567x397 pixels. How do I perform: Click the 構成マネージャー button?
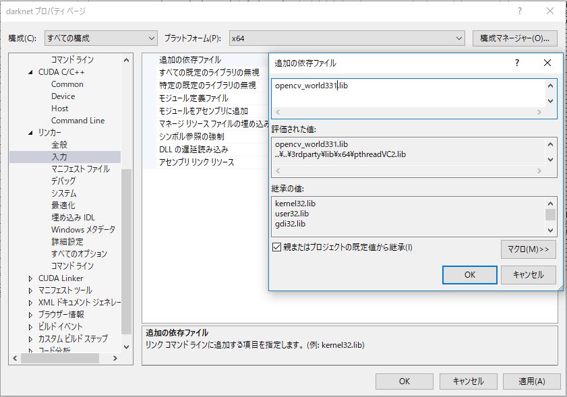point(515,38)
